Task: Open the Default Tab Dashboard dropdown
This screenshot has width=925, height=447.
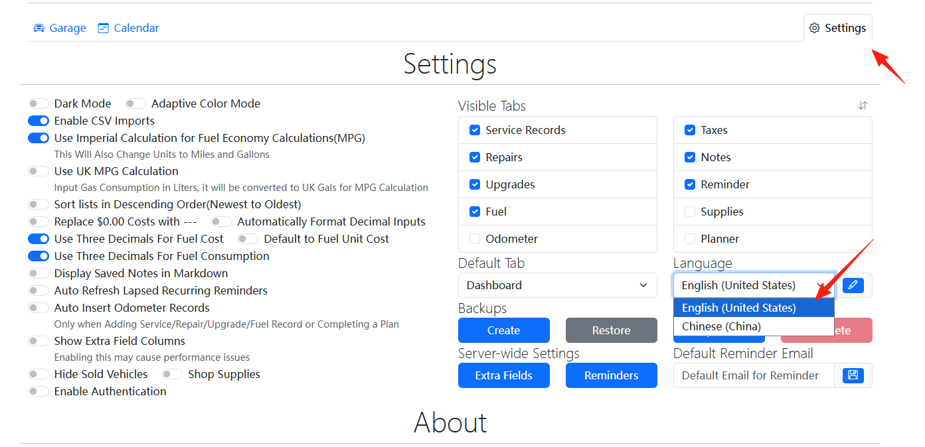Action: point(558,285)
